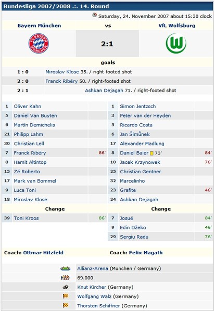Screen dimensions: 215x311
Task: Open VfL Wolfsburg team name link
Action: coord(176,25)
